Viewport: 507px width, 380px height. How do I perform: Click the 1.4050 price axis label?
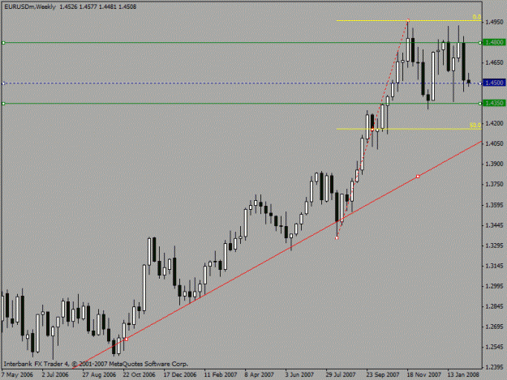pos(495,143)
